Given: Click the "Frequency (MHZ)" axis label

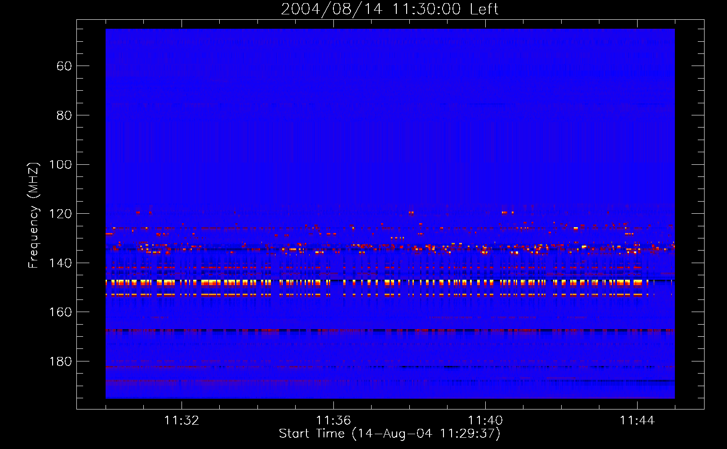Looking at the screenshot, I should tap(34, 215).
